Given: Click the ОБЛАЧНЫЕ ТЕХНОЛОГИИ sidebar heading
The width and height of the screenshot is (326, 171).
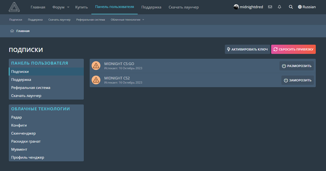Looking at the screenshot, I should point(40,109).
